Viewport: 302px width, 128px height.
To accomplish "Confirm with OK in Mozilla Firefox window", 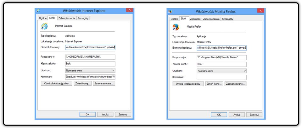I will (x=219, y=115).
